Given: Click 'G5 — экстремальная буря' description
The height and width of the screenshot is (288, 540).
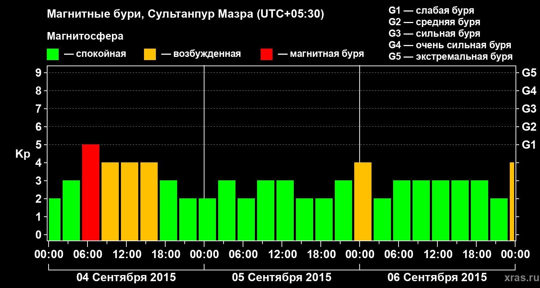Looking at the screenshot, I should [x=451, y=57].
